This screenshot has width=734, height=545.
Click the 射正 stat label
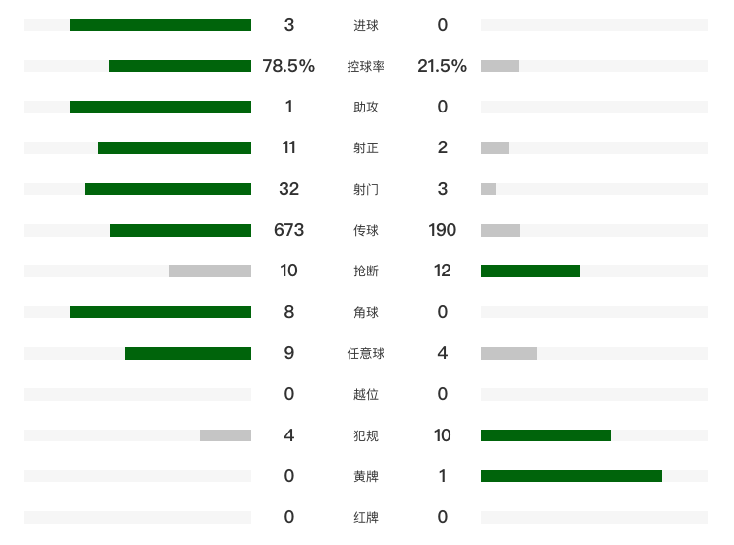click(x=366, y=148)
